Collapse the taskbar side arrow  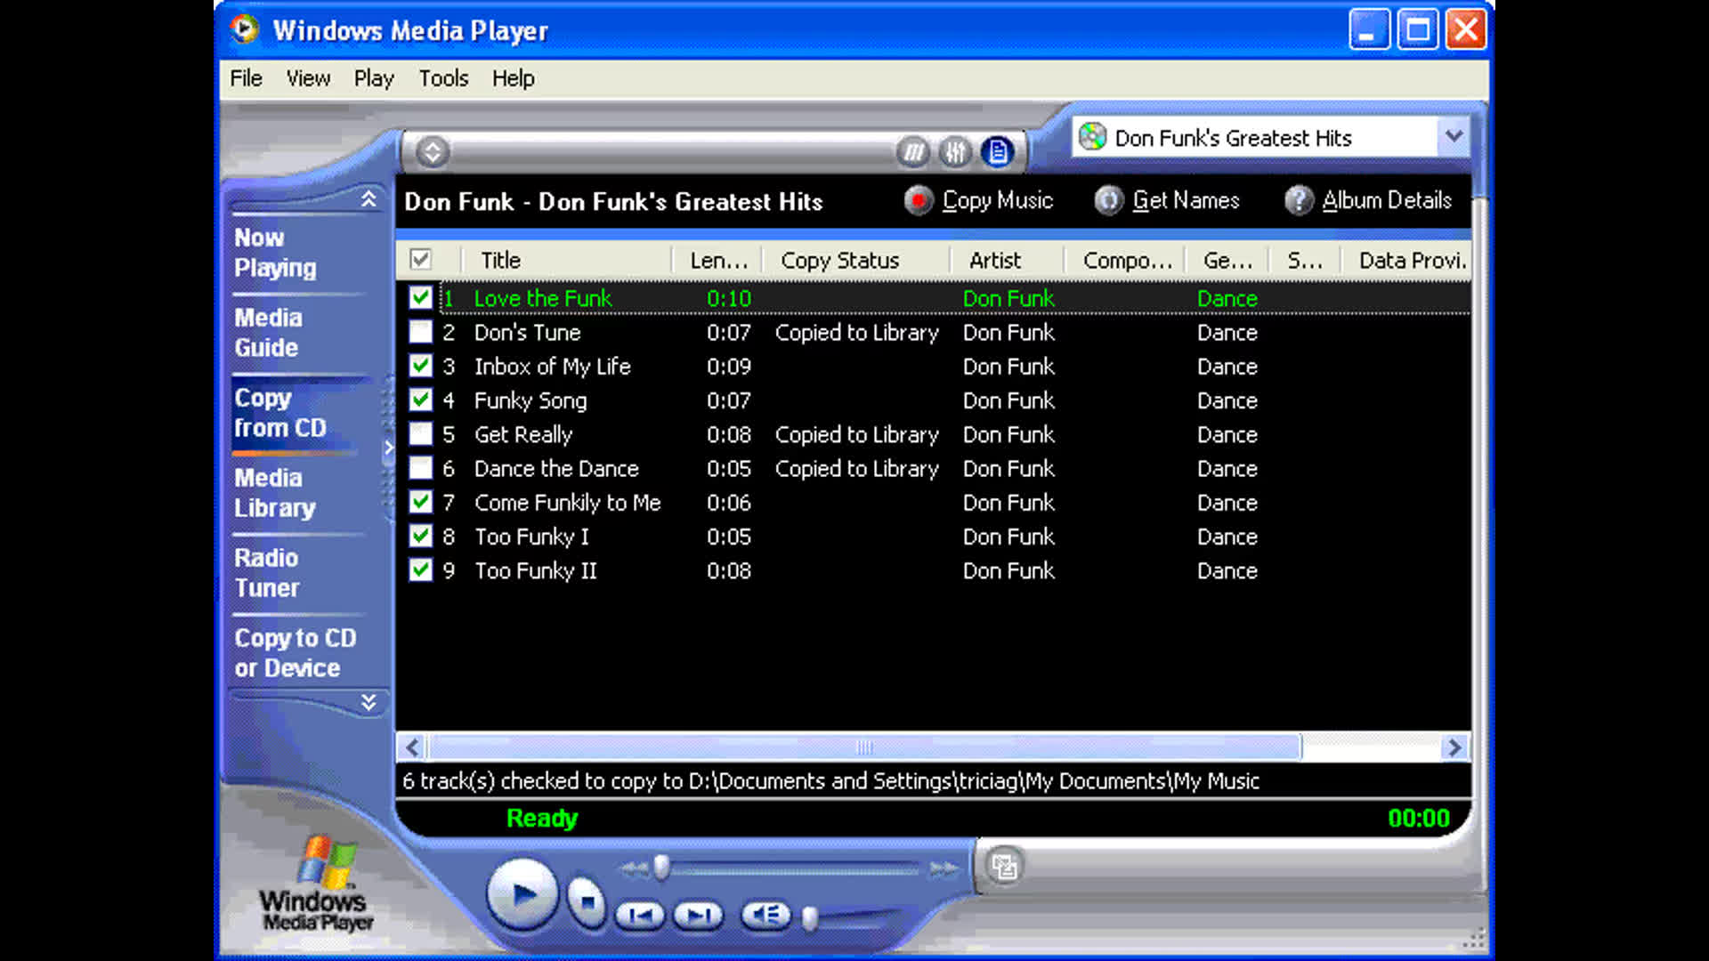389,448
